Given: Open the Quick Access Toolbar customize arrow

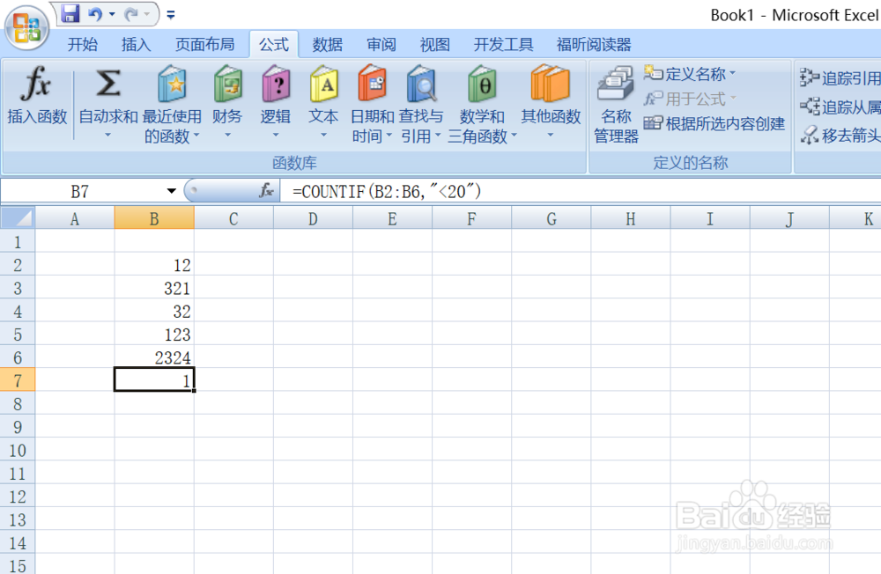Looking at the screenshot, I should coord(171,14).
